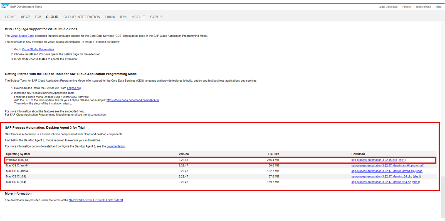Click the Version column header
Image resolution: width=445 pixels, height=221 pixels.
tap(184, 154)
